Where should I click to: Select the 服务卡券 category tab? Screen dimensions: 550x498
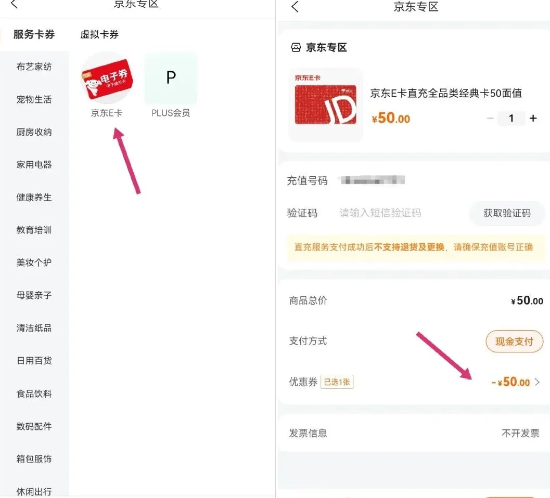34,34
